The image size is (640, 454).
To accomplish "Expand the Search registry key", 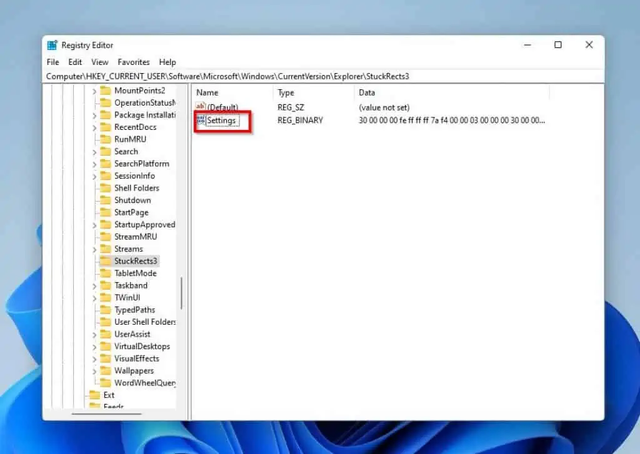I will pos(95,151).
